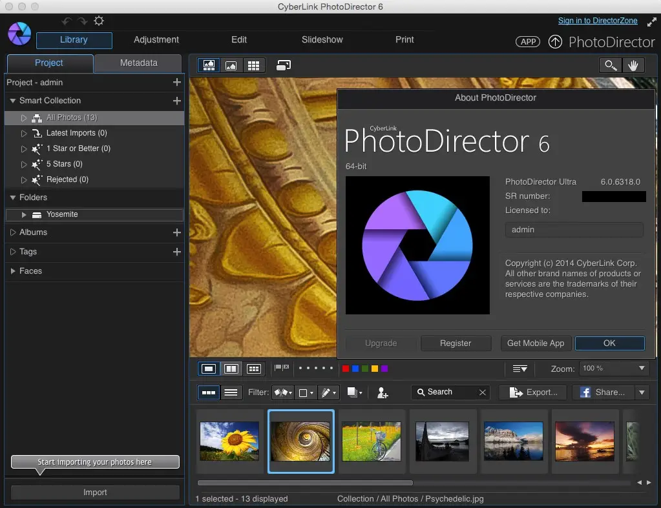Open the color label filter dropdown

click(306, 392)
